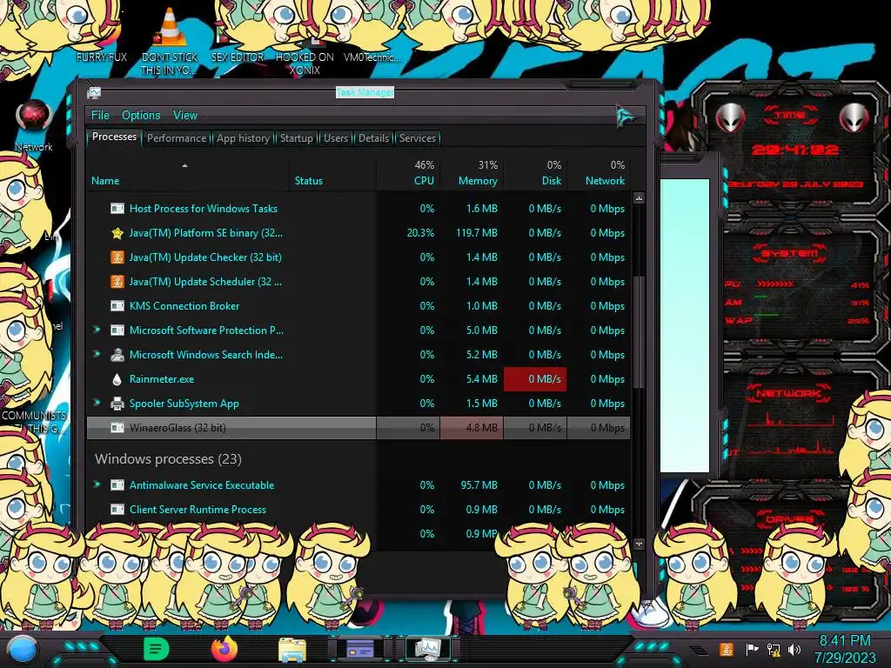Open the Firefox browser from the taskbar
This screenshot has width=891, height=668.
tap(224, 649)
